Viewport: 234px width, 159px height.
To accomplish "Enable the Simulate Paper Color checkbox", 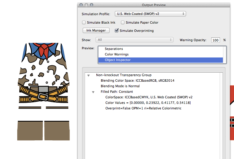I will 123,22.
